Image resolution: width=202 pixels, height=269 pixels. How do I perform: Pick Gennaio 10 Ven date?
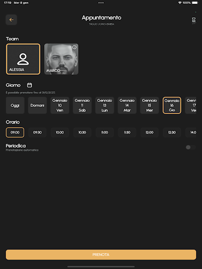pos(60,106)
